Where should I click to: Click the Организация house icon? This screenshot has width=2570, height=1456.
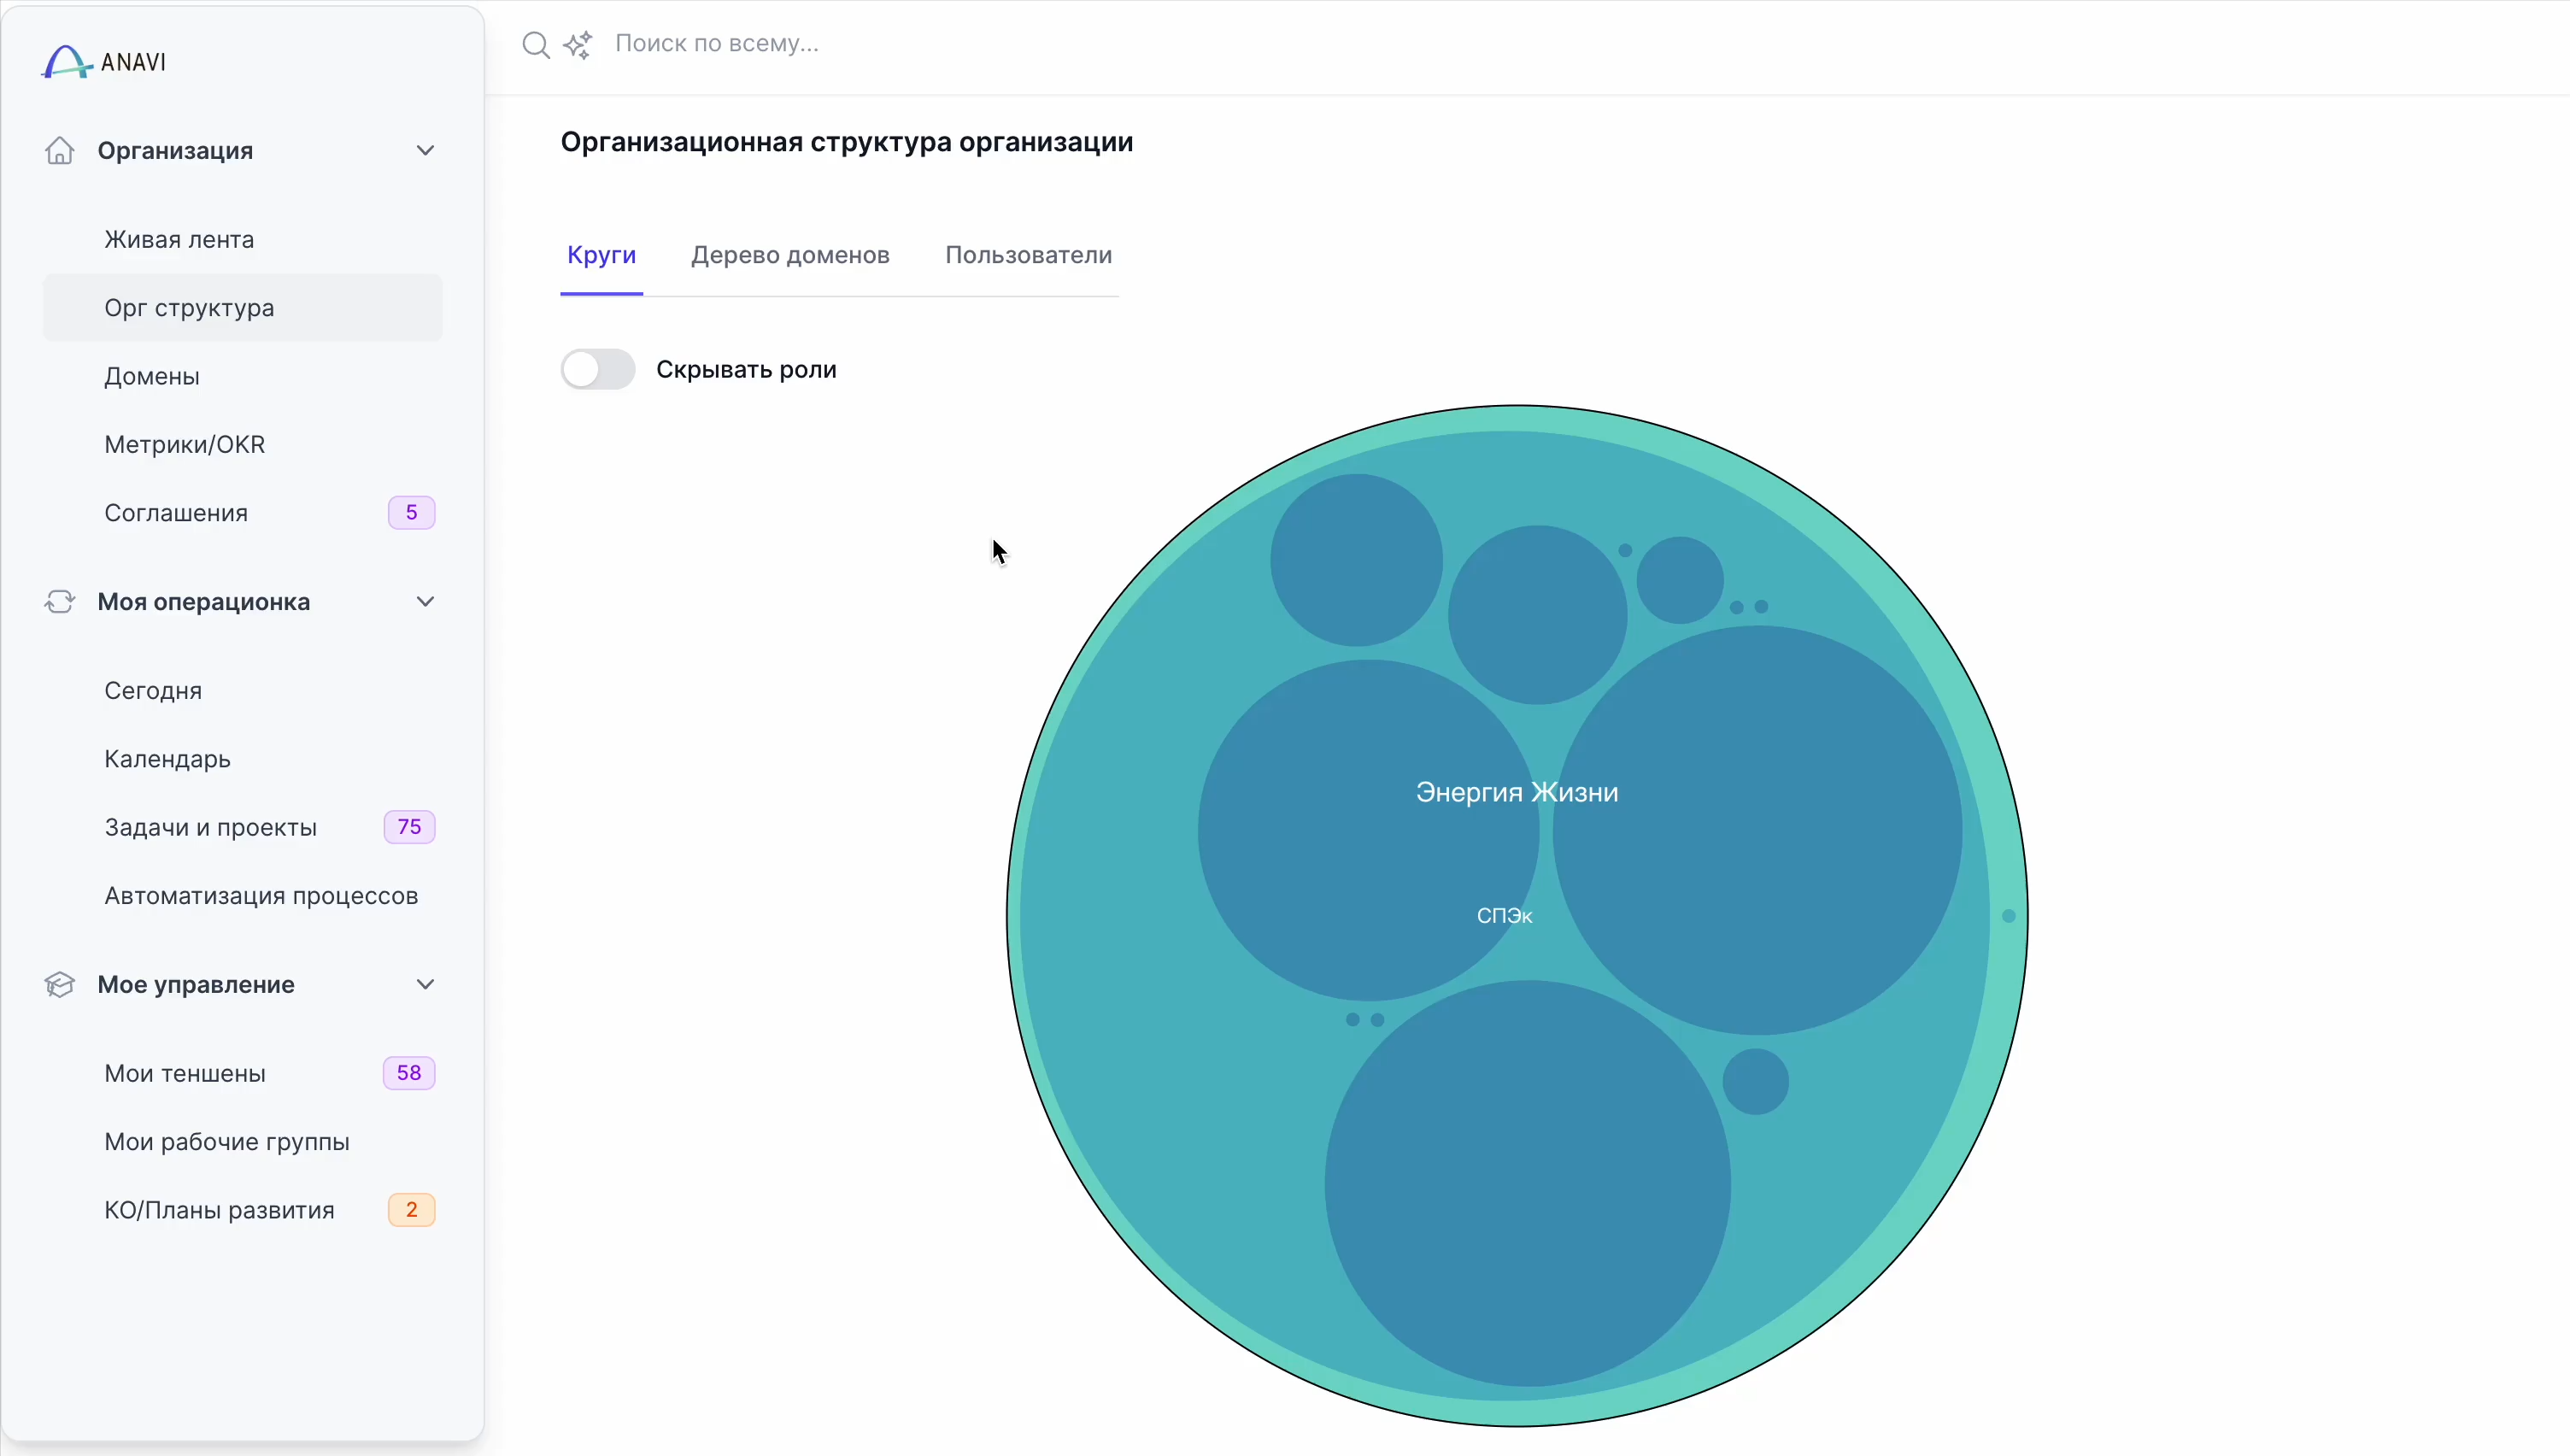(60, 151)
